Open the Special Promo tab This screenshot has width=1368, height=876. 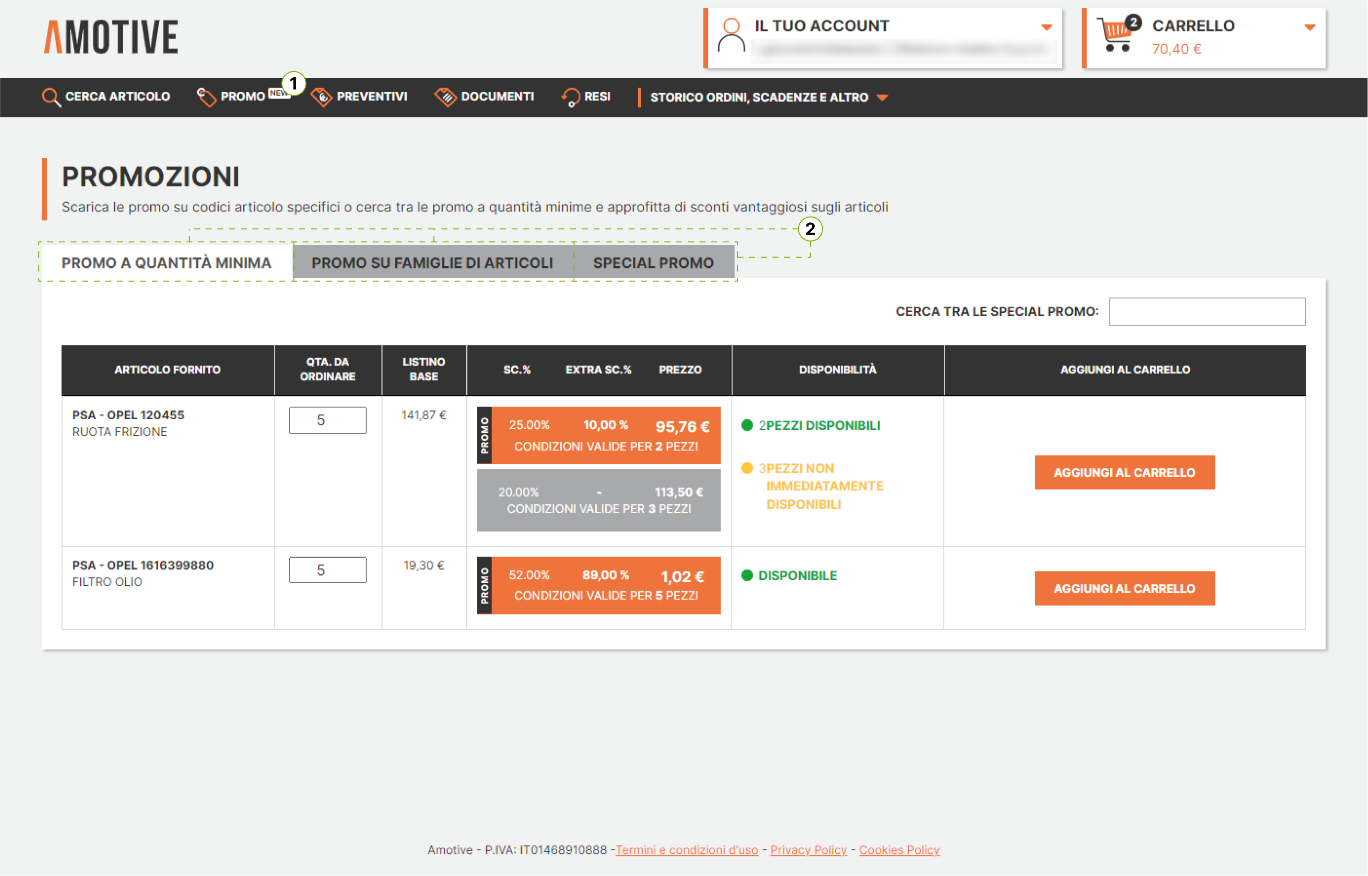653,263
